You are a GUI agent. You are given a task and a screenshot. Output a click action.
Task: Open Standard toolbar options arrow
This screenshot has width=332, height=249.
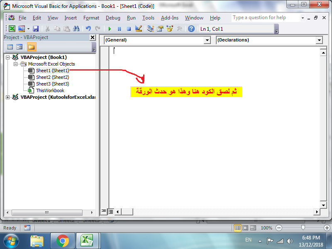pos(276,29)
